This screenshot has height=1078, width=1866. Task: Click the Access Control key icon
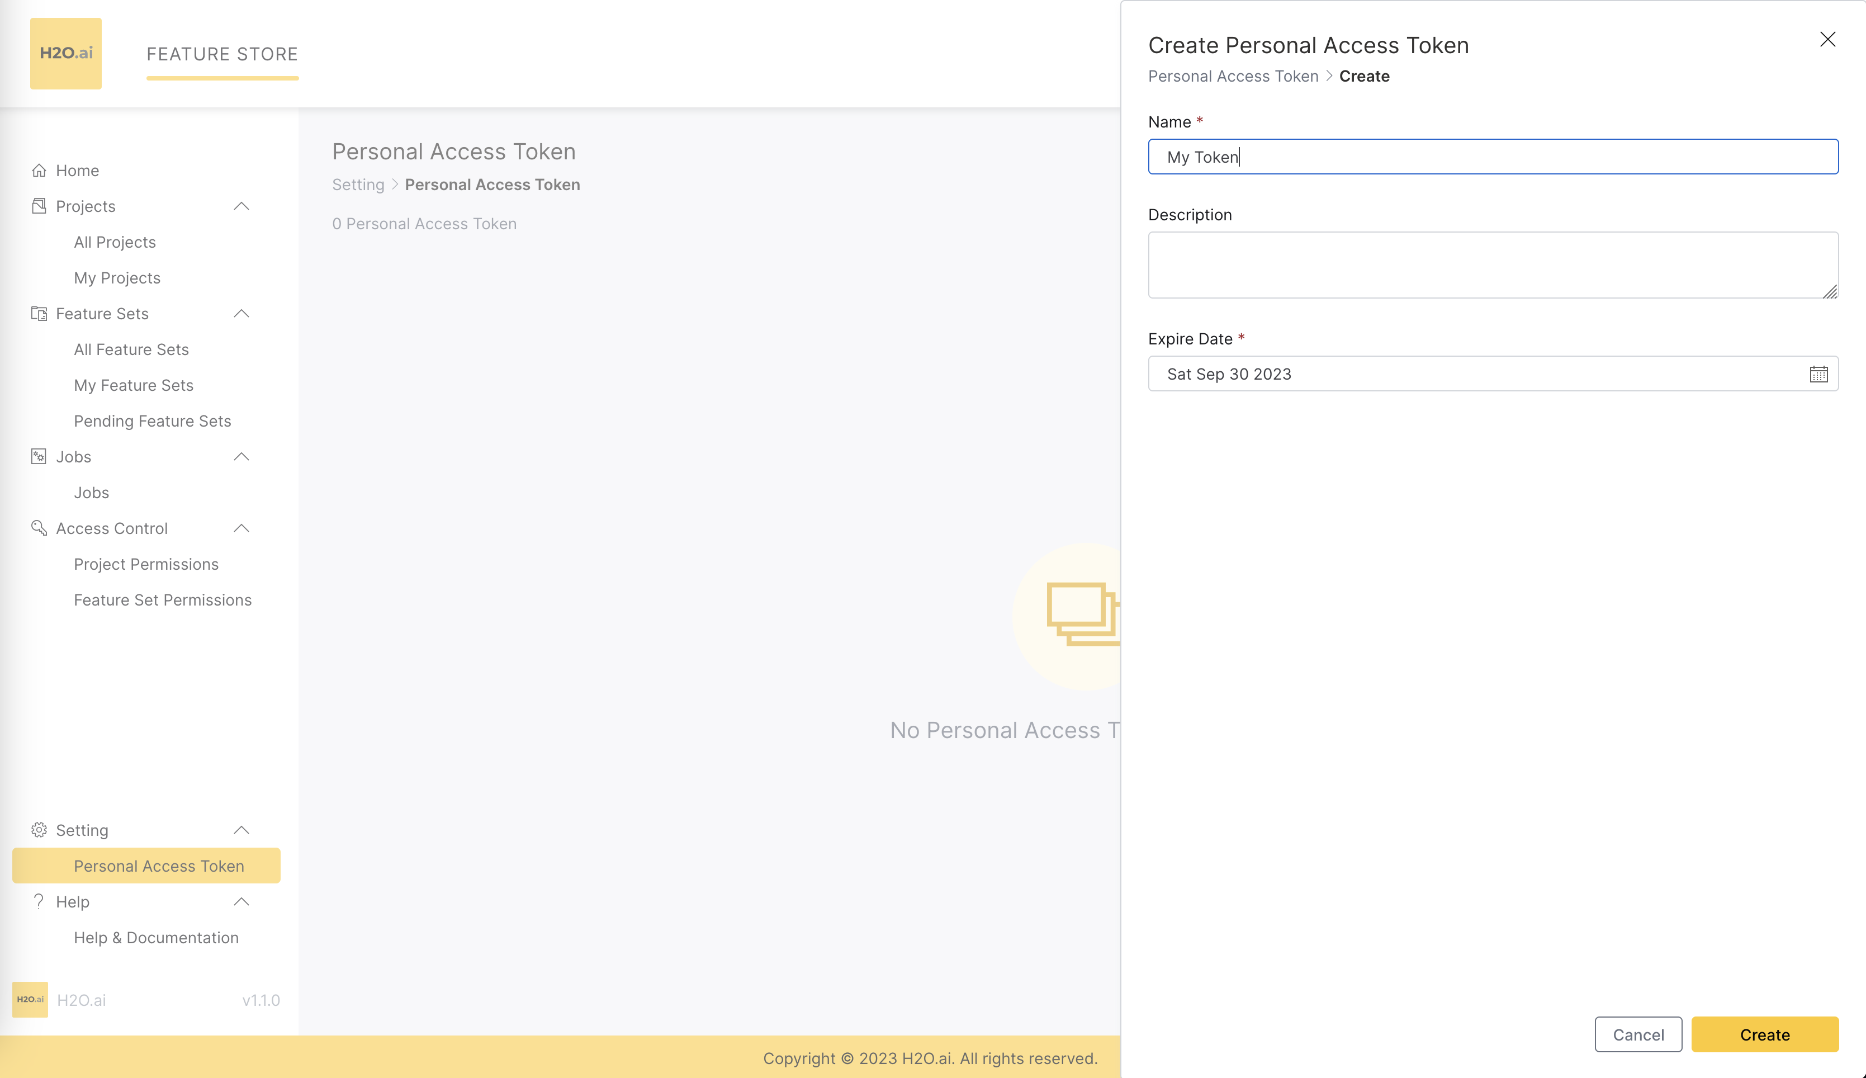tap(39, 528)
